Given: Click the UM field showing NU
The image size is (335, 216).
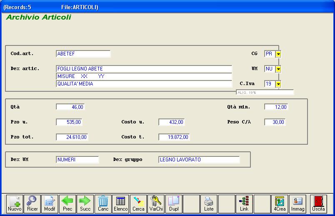Looking at the screenshot, I should tap(270, 69).
